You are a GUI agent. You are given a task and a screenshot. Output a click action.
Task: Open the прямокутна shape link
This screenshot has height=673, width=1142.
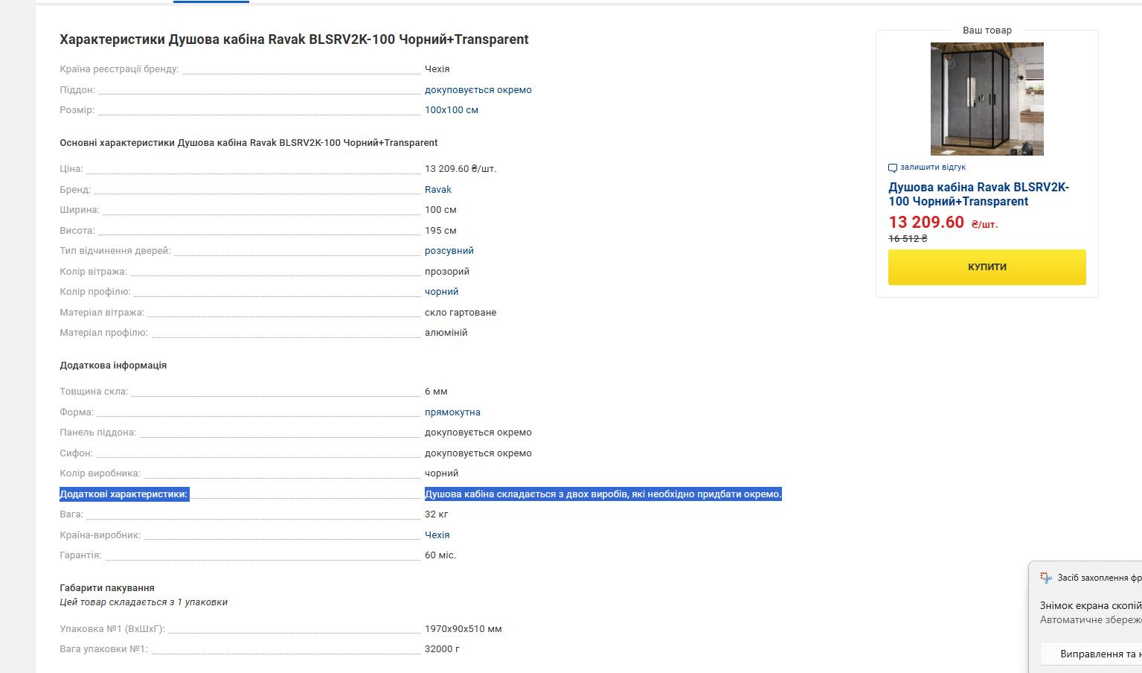click(x=452, y=412)
